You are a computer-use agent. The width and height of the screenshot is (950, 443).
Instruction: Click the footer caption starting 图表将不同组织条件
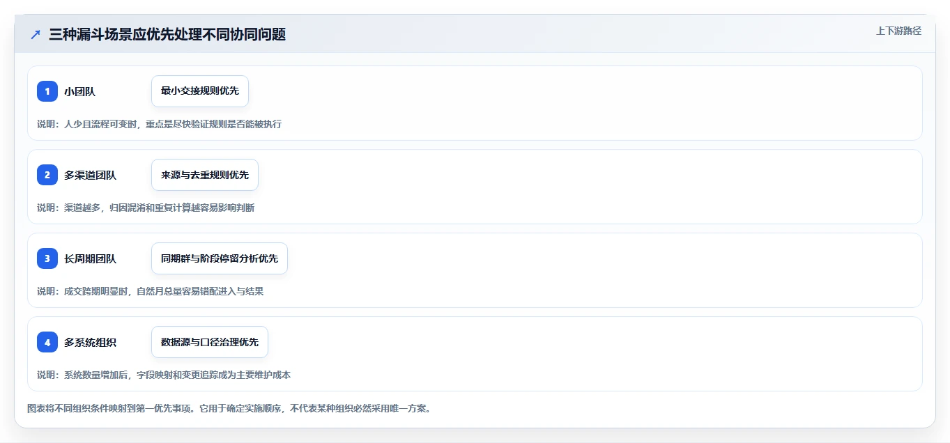[x=229, y=408]
